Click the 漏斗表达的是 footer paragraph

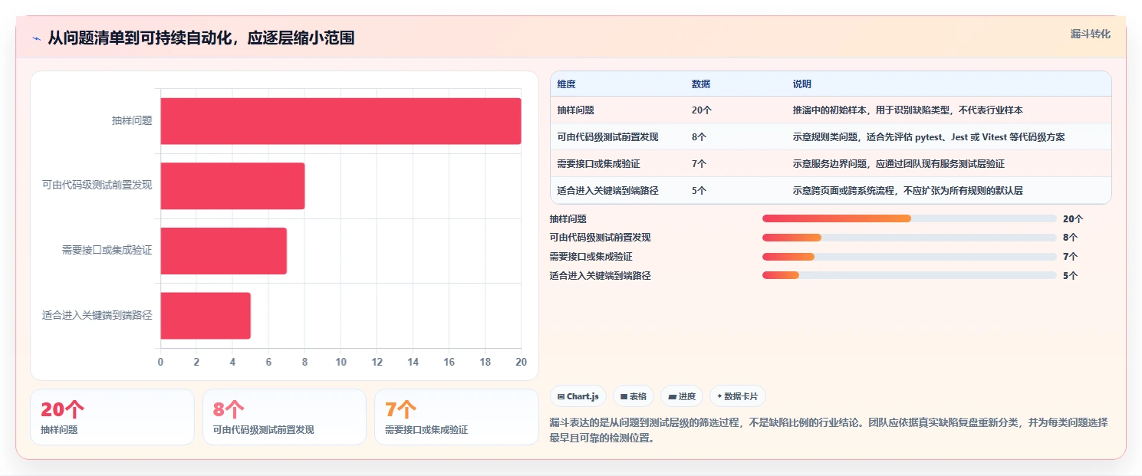829,431
